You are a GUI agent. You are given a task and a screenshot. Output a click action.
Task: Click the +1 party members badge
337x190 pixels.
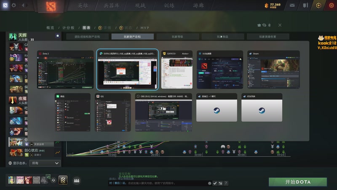(48, 176)
